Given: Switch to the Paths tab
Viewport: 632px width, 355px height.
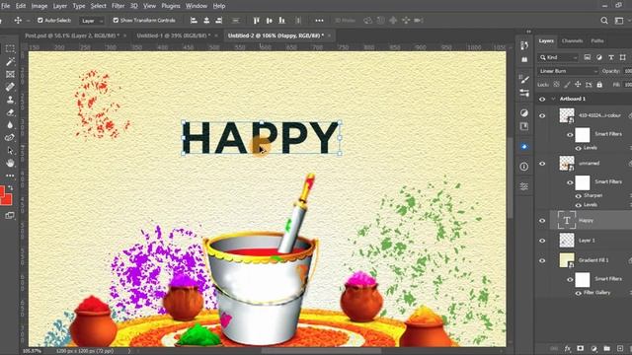Looking at the screenshot, I should (597, 41).
